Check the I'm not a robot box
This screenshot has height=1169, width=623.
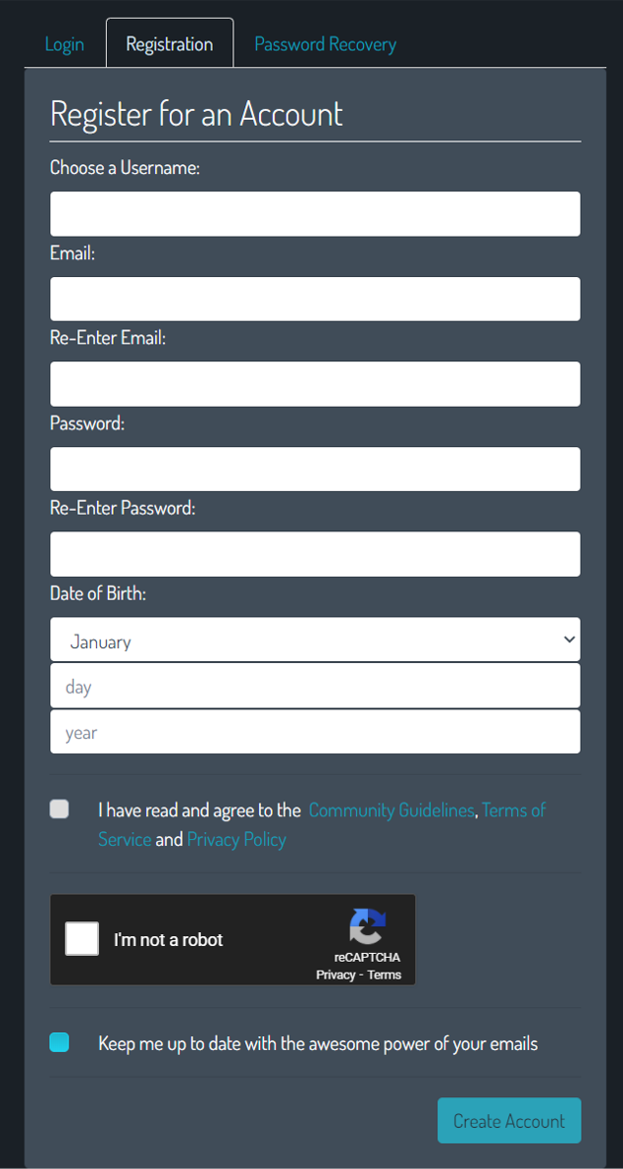82,939
